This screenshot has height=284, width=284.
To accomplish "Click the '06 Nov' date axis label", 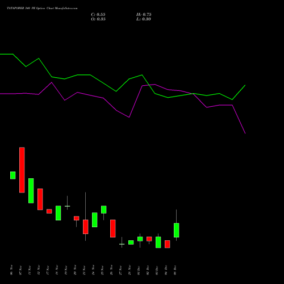I will (x=11, y=270).
